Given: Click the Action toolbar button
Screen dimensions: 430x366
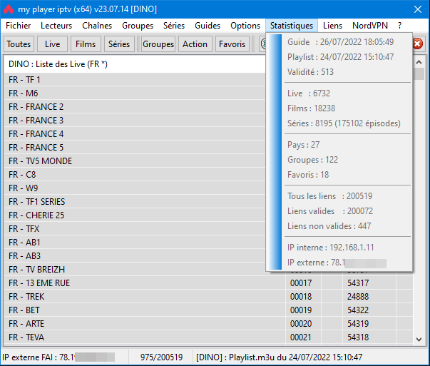Looking at the screenshot, I should pyautogui.click(x=195, y=44).
